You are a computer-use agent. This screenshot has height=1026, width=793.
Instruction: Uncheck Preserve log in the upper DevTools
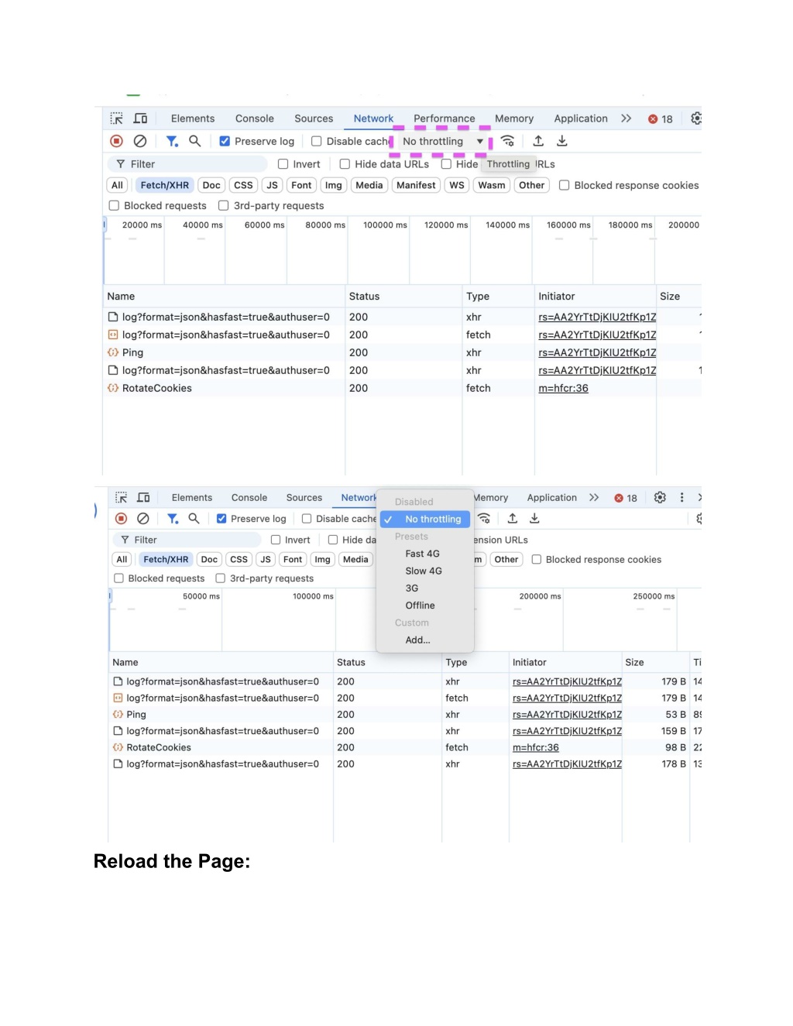point(225,141)
